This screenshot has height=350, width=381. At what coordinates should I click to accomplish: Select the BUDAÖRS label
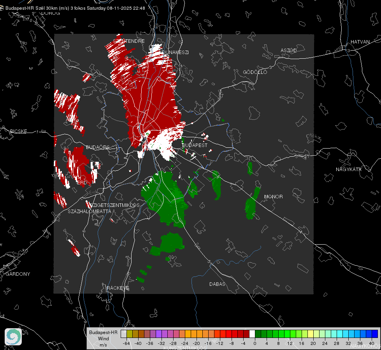[98, 147]
